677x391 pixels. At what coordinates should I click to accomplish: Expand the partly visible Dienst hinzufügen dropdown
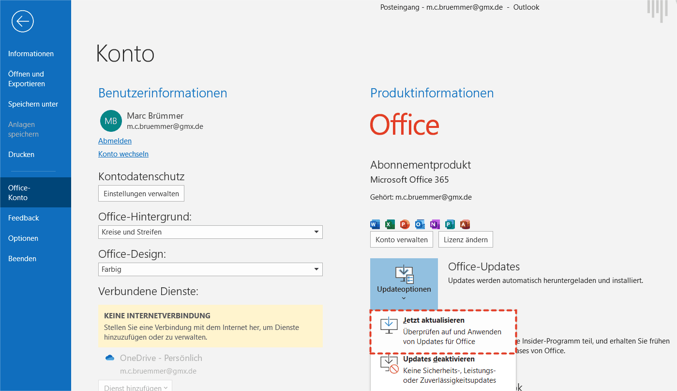point(135,386)
